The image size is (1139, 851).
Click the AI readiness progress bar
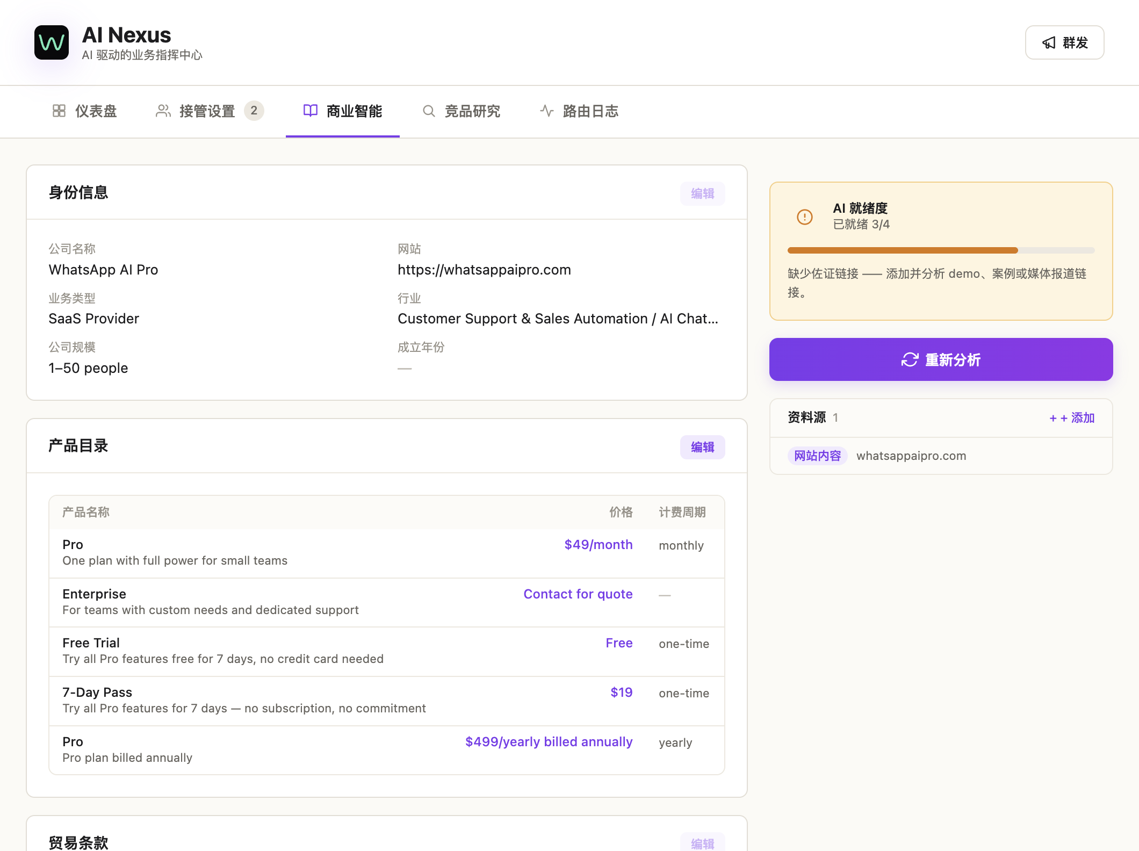(x=941, y=250)
